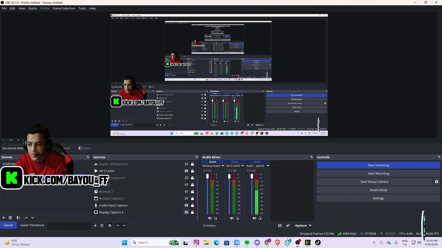442x248 pixels.
Task: Undock the Sources panel icon
Action: pyautogui.click(x=197, y=157)
